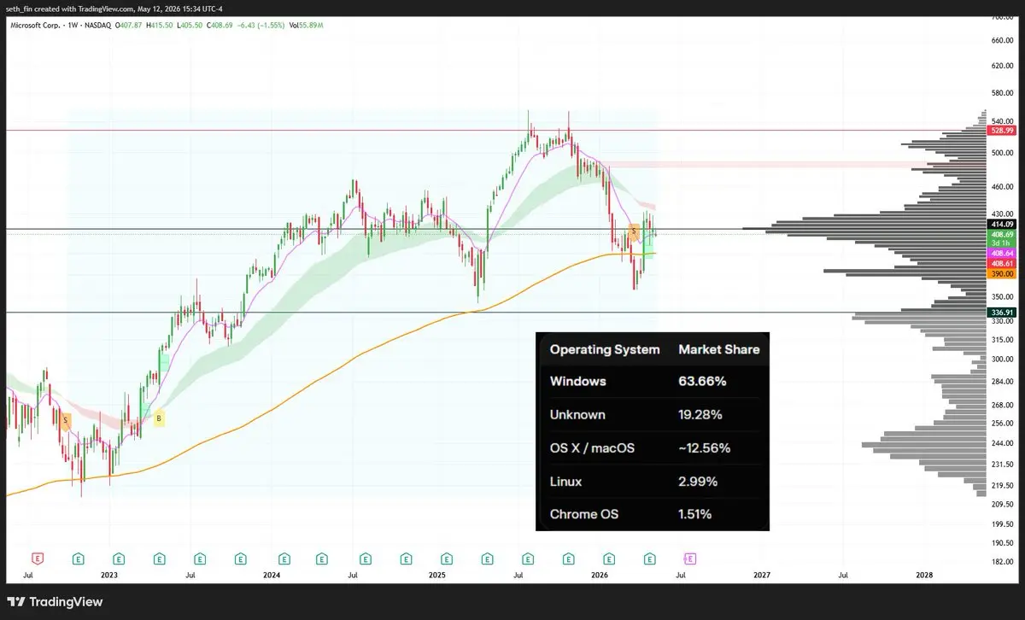Viewport: 1025px width, 620px height.
Task: Click the Windows row label
Action: 578,381
